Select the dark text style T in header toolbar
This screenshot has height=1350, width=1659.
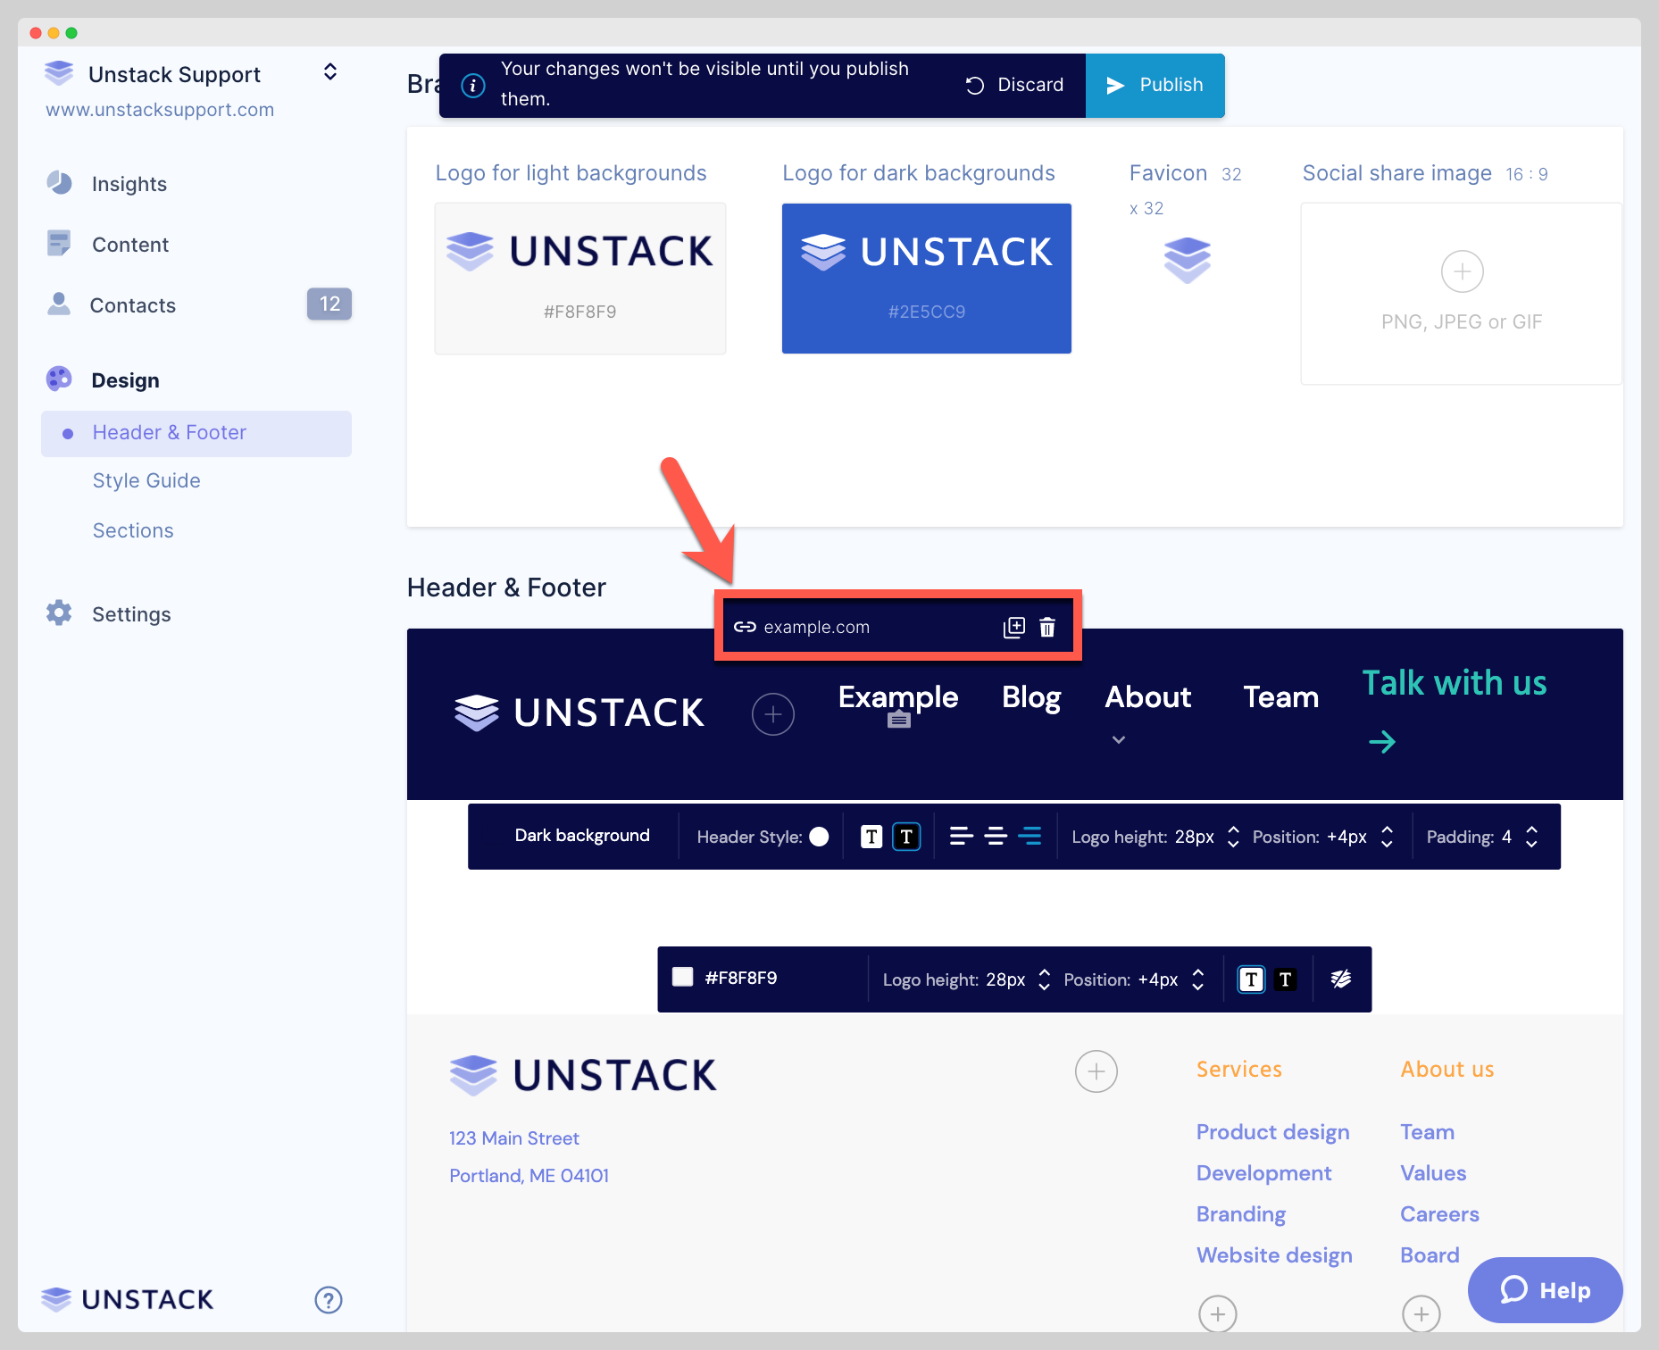(907, 837)
